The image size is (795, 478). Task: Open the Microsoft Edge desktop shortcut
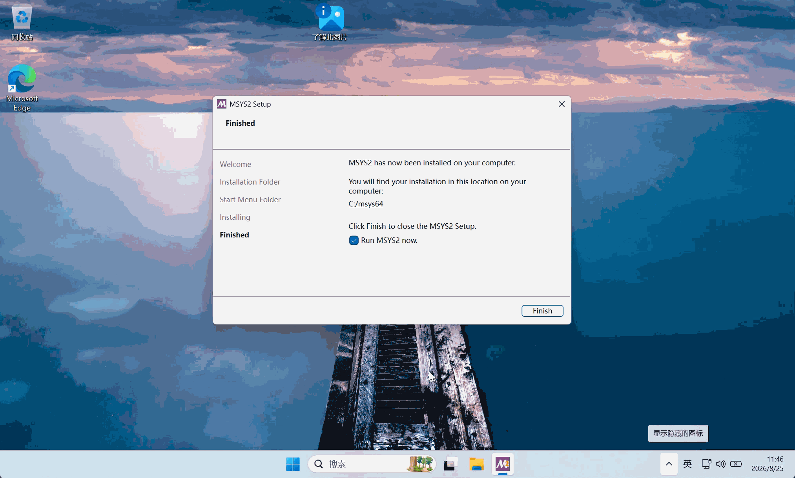click(x=22, y=88)
